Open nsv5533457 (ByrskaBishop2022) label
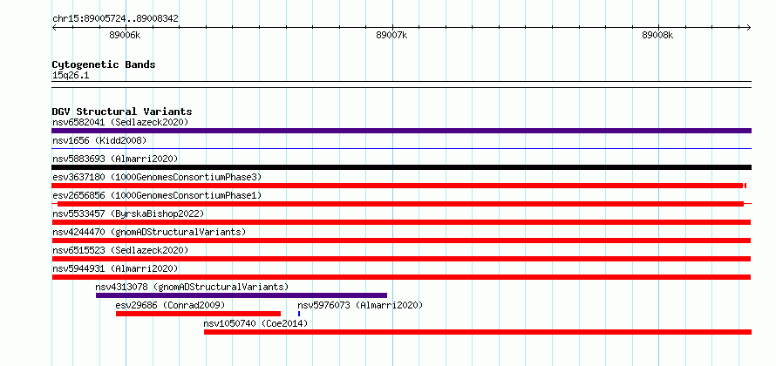The height and width of the screenshot is (366, 776). 128,213
